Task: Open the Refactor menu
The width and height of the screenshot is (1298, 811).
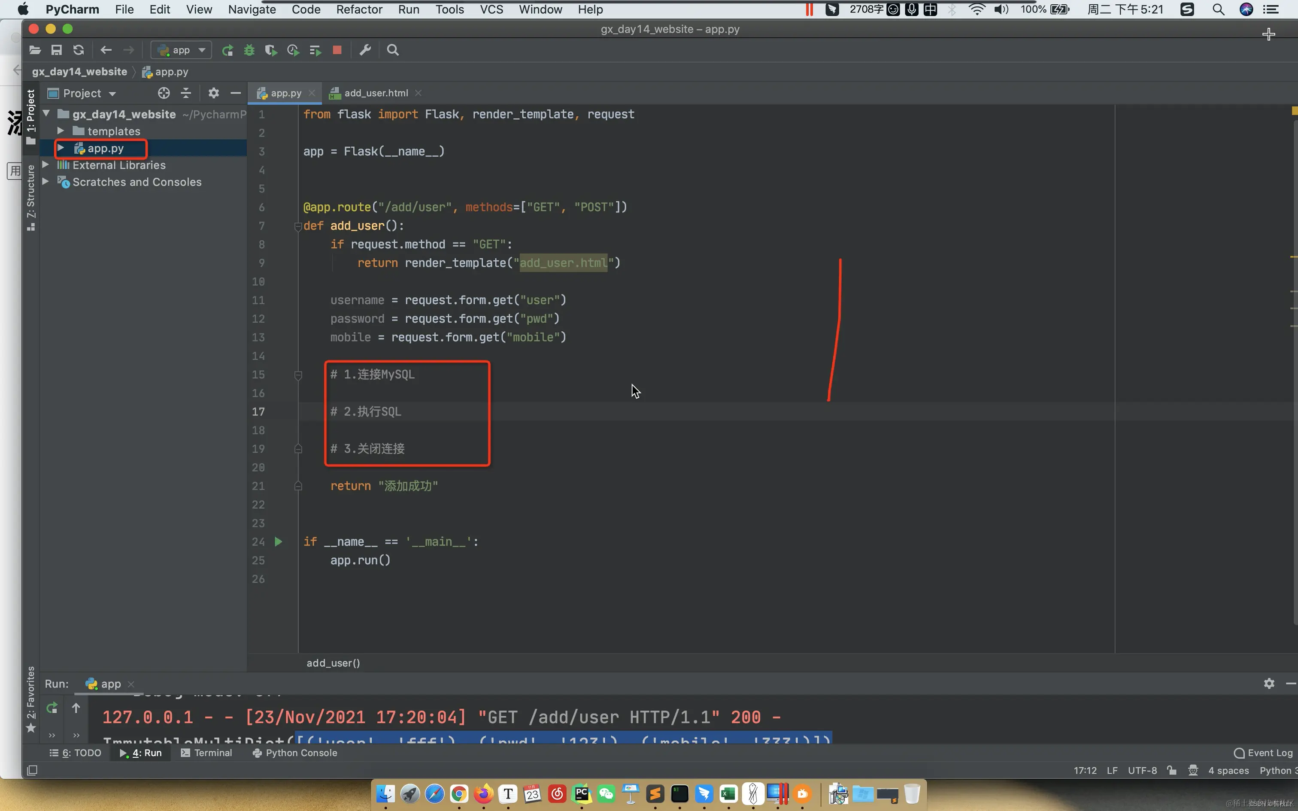Action: 359,9
